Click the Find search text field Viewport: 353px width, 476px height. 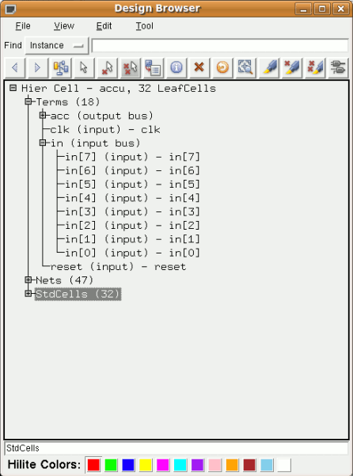coord(220,45)
